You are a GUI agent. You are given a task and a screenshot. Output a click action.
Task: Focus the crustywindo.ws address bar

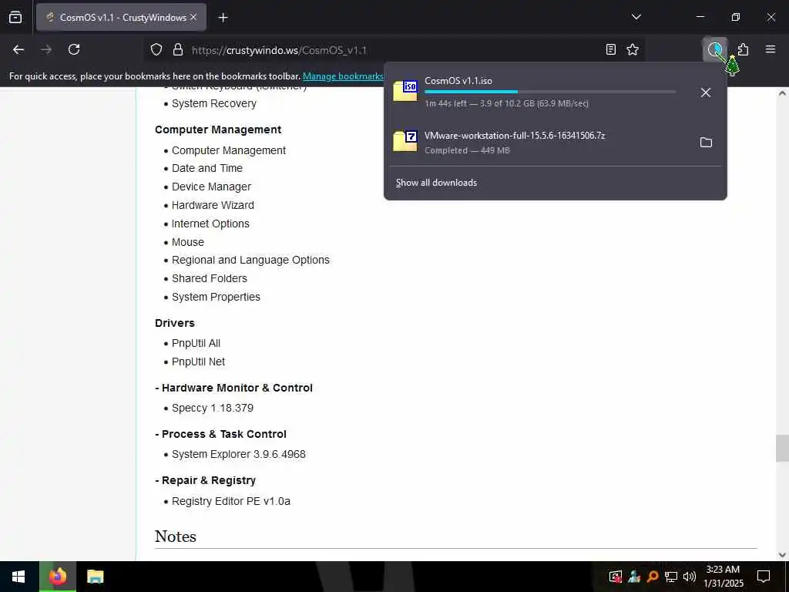pyautogui.click(x=392, y=50)
